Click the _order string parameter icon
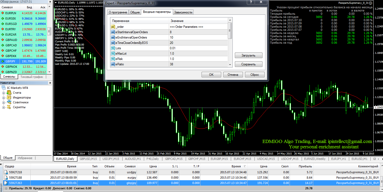The image size is (383, 192). [x=113, y=27]
